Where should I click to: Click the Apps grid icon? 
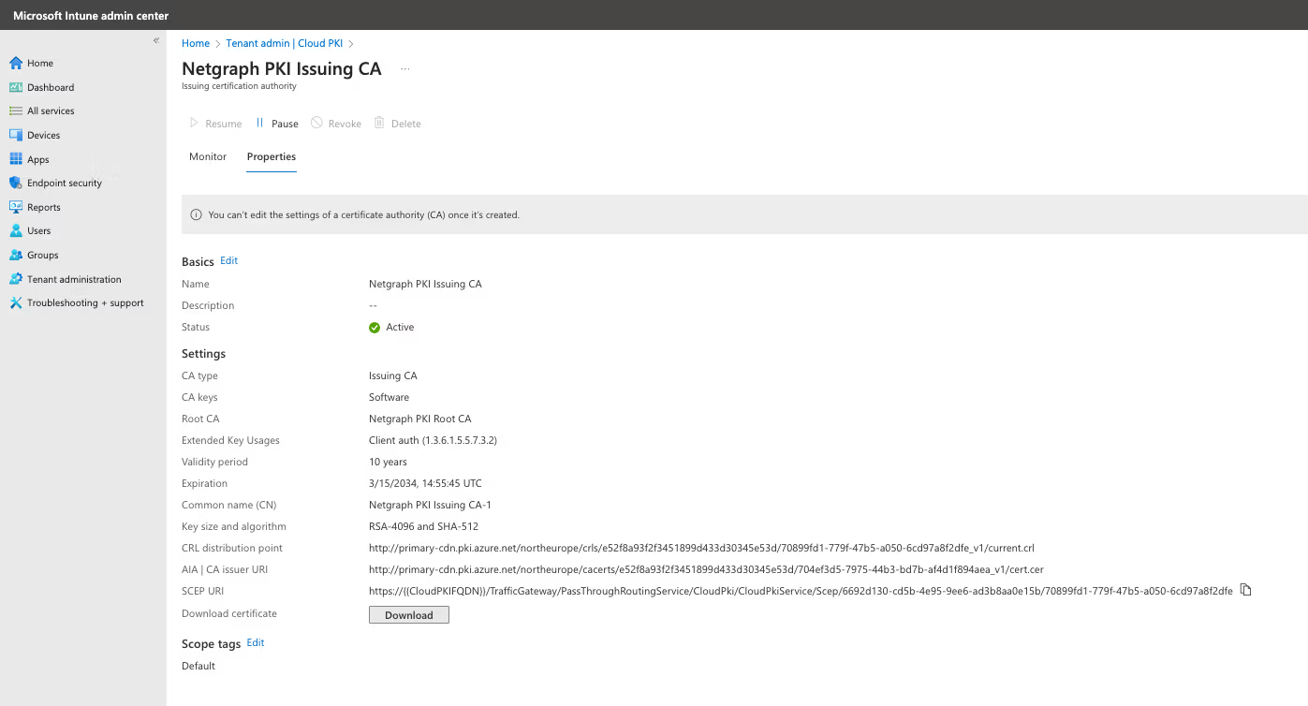pos(15,159)
